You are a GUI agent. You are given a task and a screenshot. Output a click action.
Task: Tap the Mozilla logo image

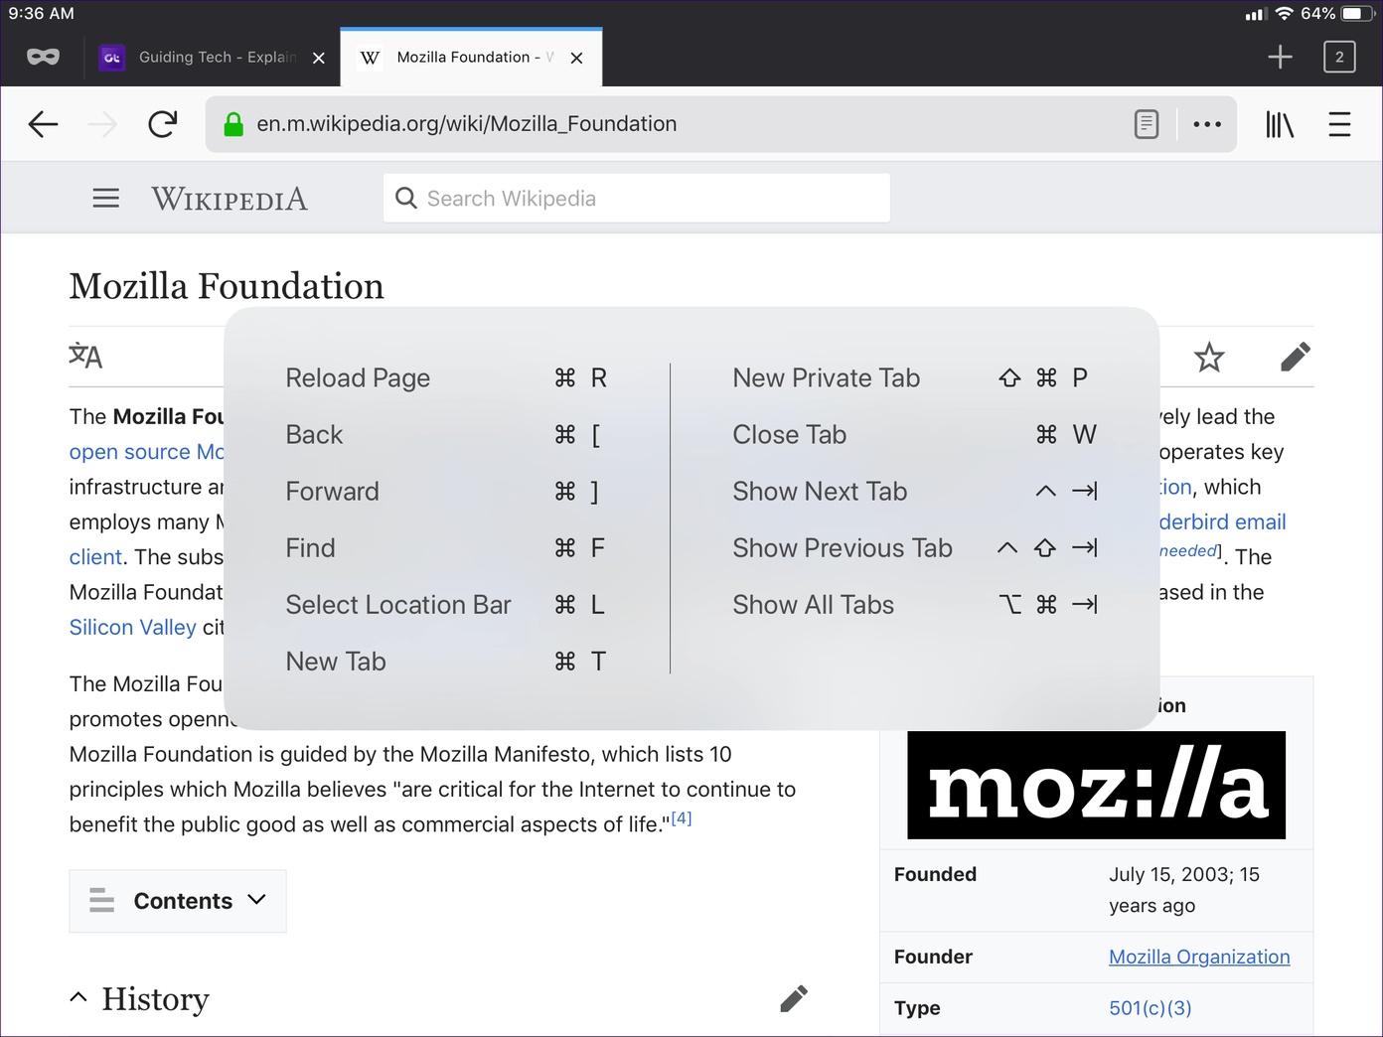point(1096,786)
